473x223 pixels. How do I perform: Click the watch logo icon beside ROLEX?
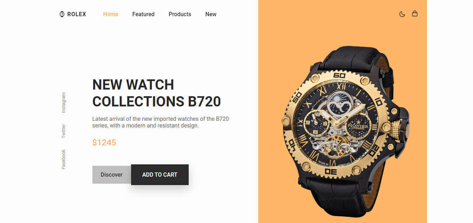point(62,14)
